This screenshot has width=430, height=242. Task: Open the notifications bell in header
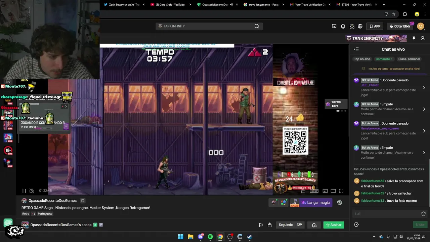point(343,26)
